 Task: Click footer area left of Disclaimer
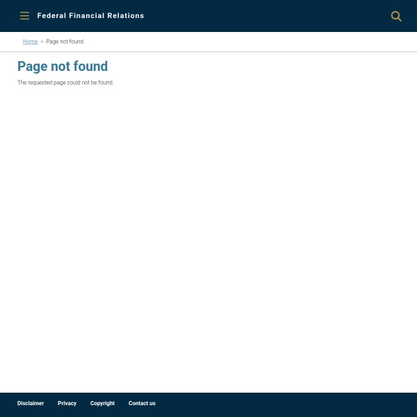[x=8, y=403]
